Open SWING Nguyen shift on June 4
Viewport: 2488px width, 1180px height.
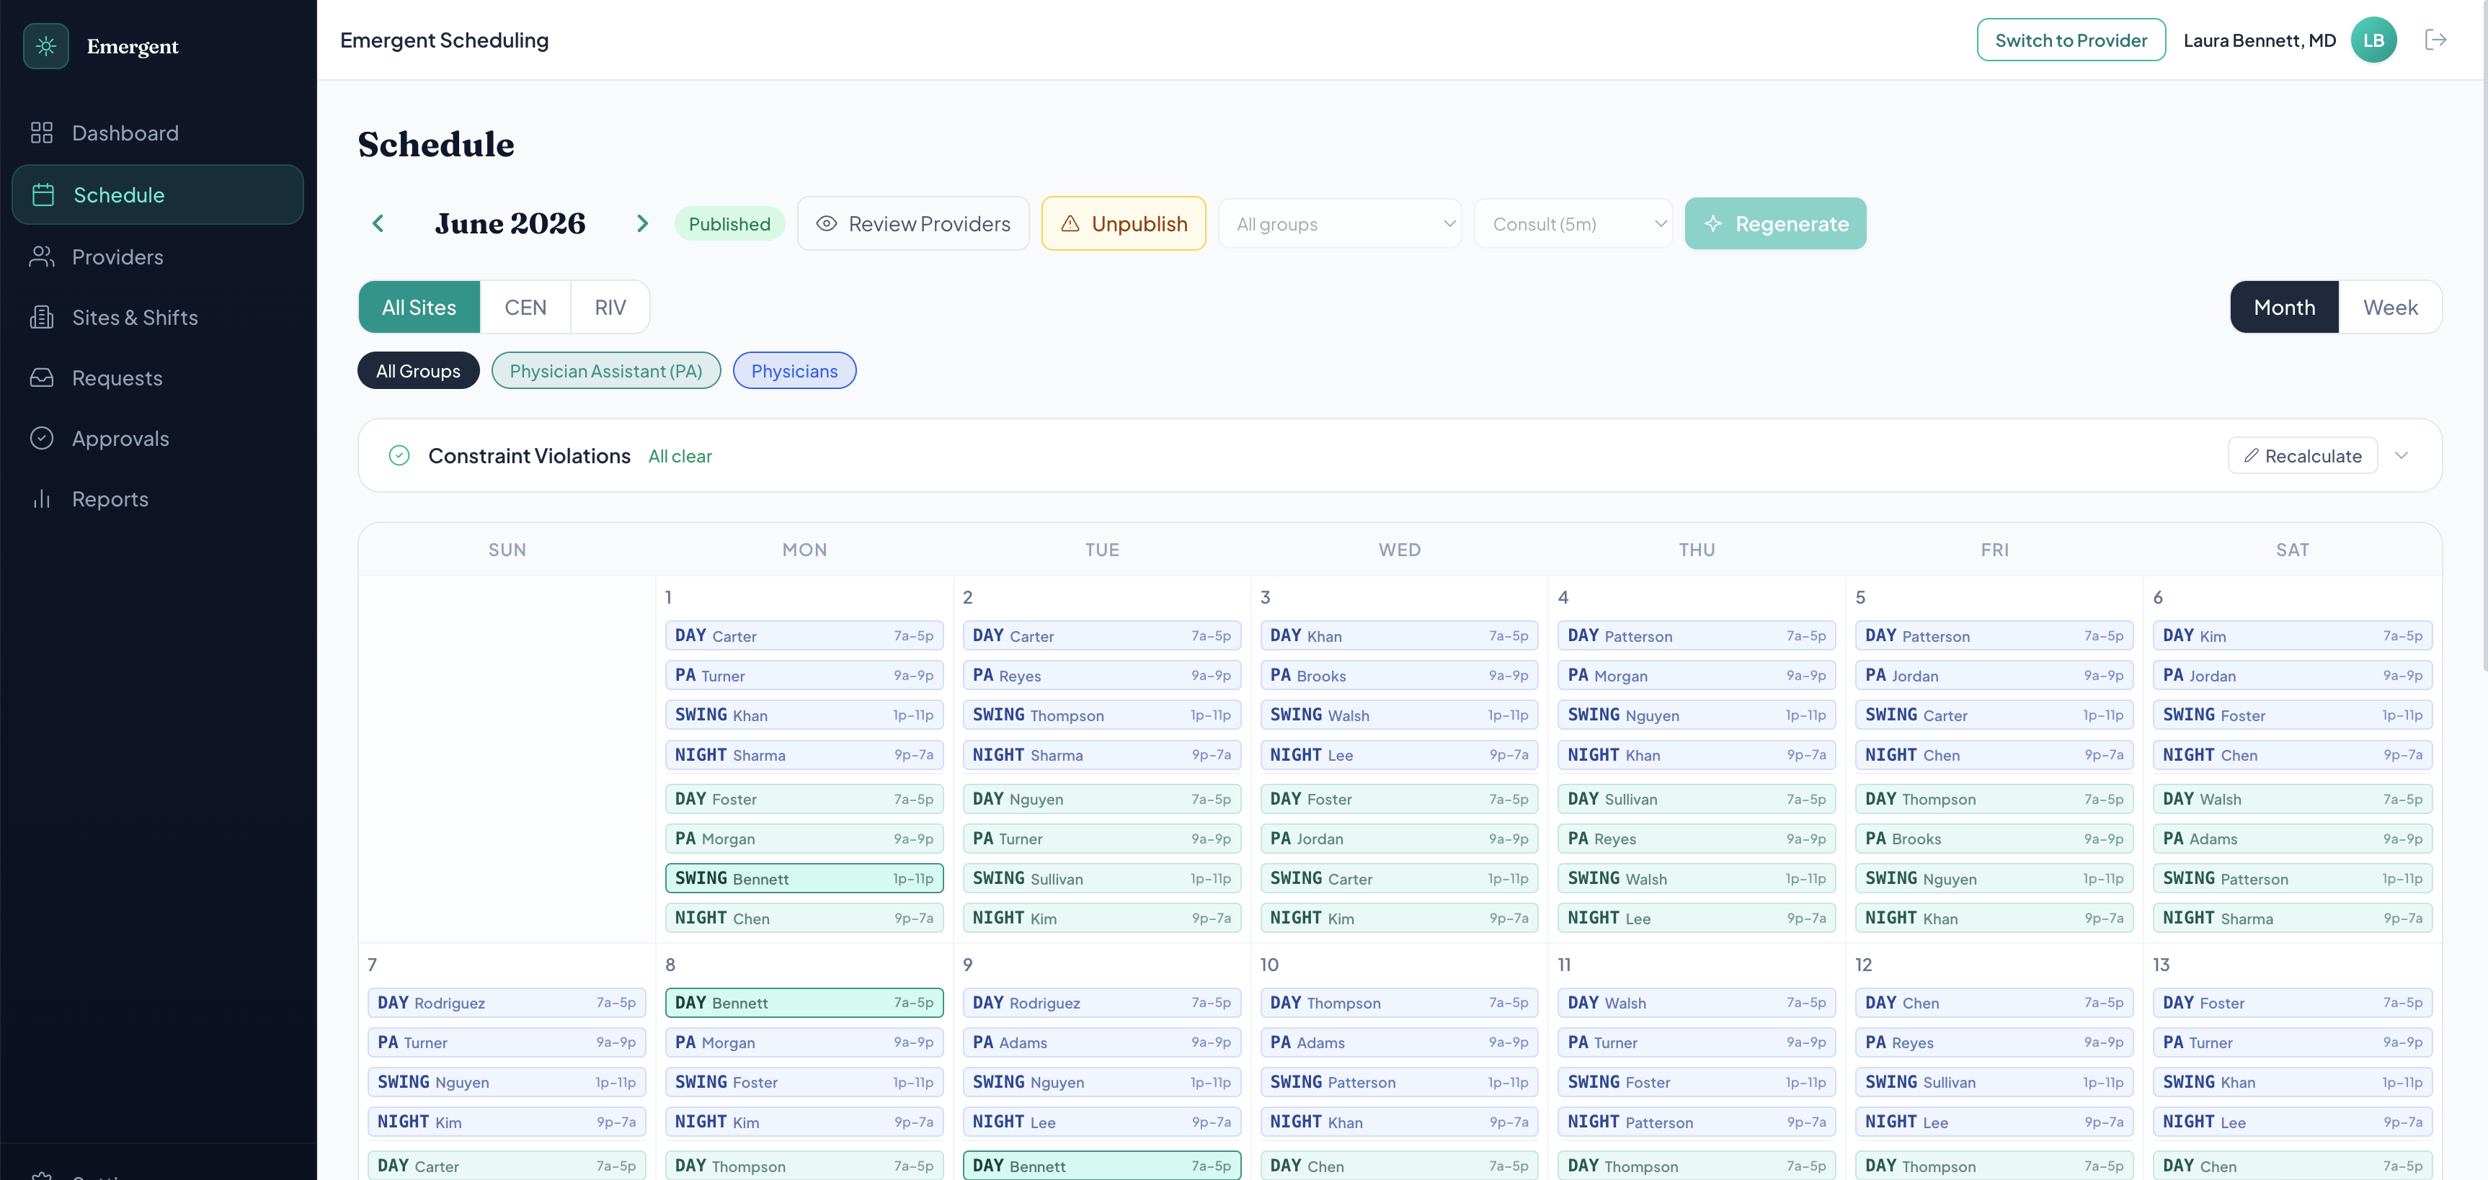coord(1696,715)
